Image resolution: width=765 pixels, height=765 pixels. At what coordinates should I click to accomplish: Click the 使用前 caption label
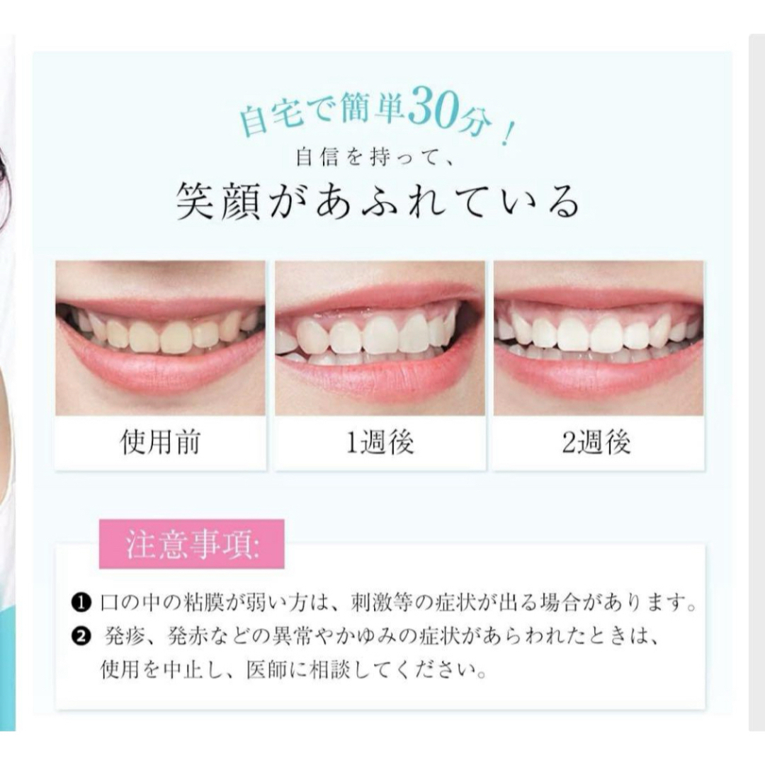coord(160,443)
